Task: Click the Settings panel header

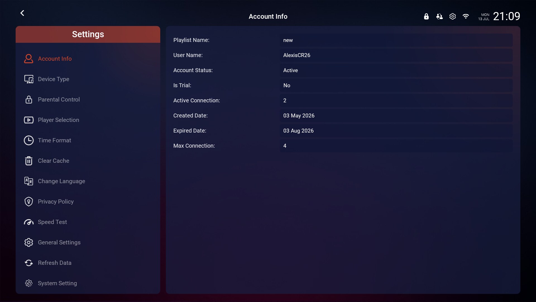Action: [x=88, y=34]
